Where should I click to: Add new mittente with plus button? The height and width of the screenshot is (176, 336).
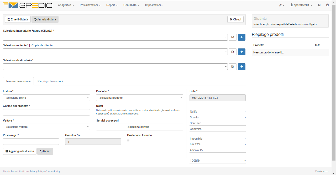(x=241, y=52)
